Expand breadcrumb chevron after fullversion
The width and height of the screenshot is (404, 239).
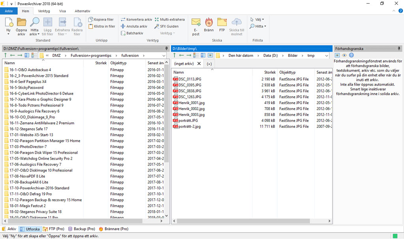pos(144,56)
